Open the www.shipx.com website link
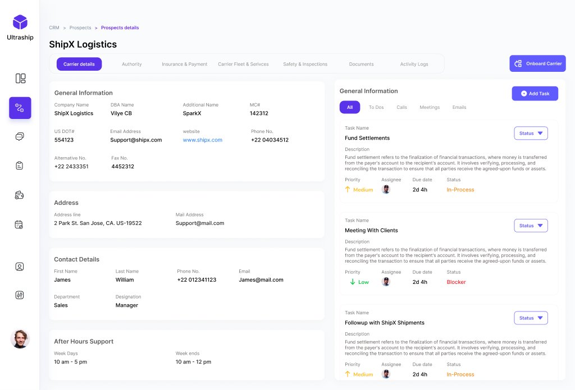Image resolution: width=575 pixels, height=390 pixels. [202, 140]
